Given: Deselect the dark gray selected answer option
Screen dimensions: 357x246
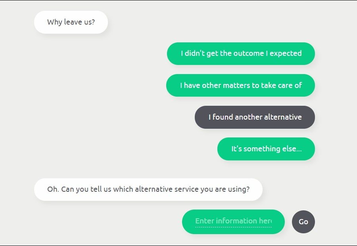Looking at the screenshot, I should tap(255, 117).
